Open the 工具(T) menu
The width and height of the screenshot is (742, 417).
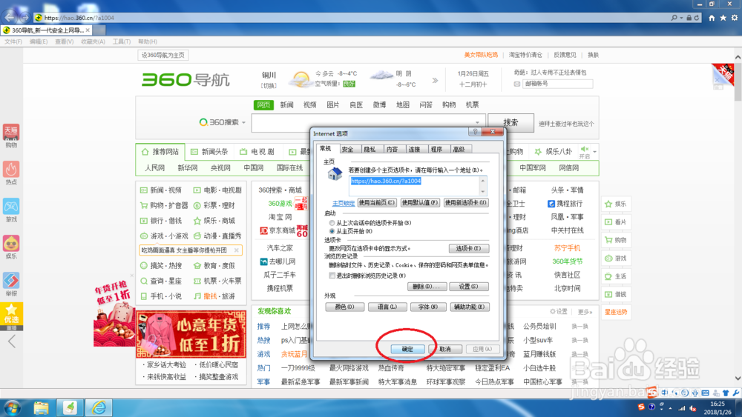tap(122, 41)
